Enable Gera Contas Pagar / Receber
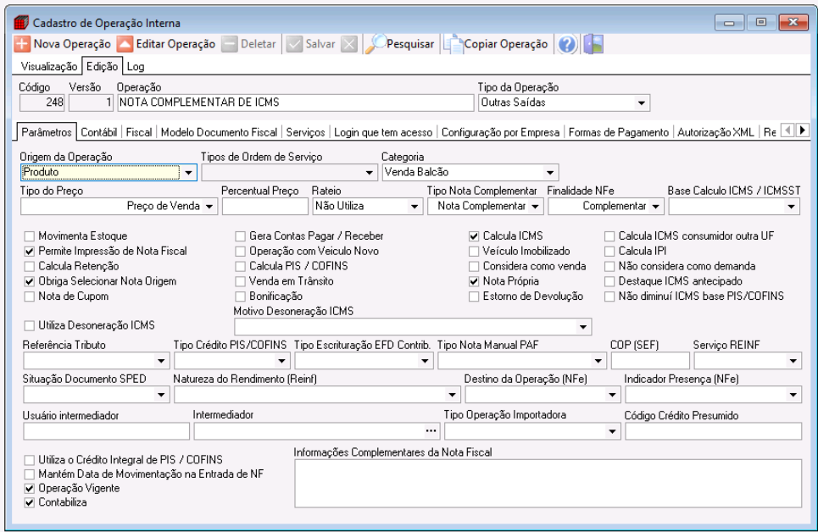 pos(240,236)
